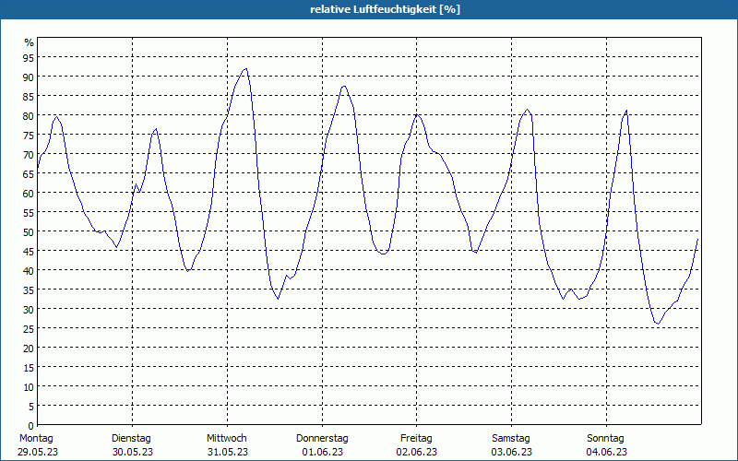Select the date 31.05.23 on the x-axis
This screenshot has height=461, width=738.
tap(226, 452)
